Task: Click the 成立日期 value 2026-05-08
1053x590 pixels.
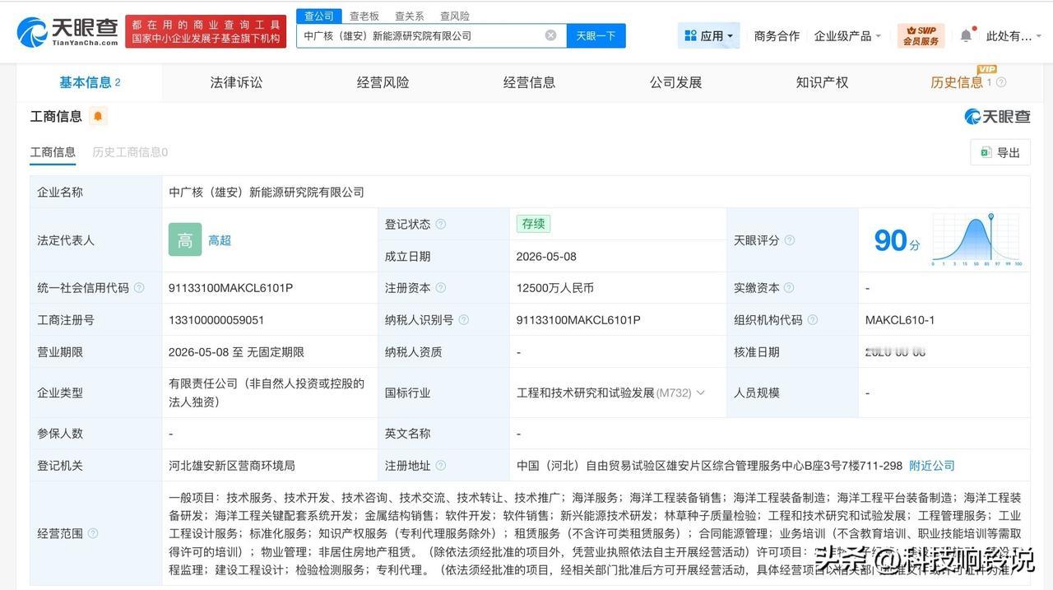Action: pos(546,256)
